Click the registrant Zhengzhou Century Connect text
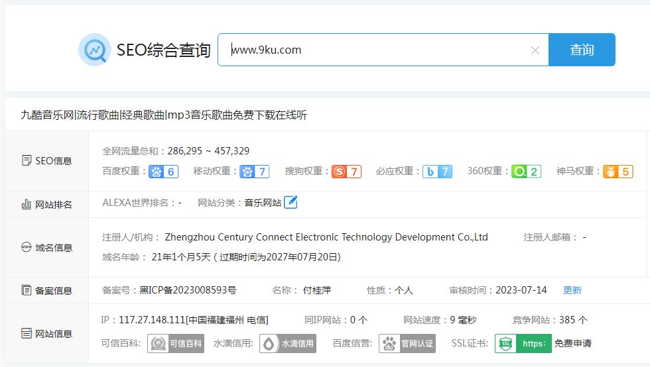Image resolution: width=650 pixels, height=367 pixels. point(326,237)
